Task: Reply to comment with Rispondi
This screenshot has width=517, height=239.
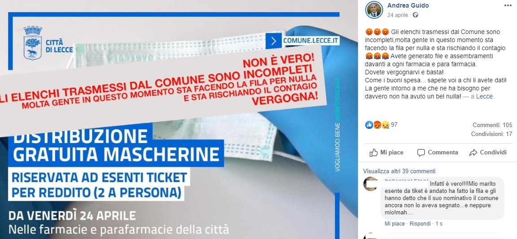Action: tap(420, 223)
